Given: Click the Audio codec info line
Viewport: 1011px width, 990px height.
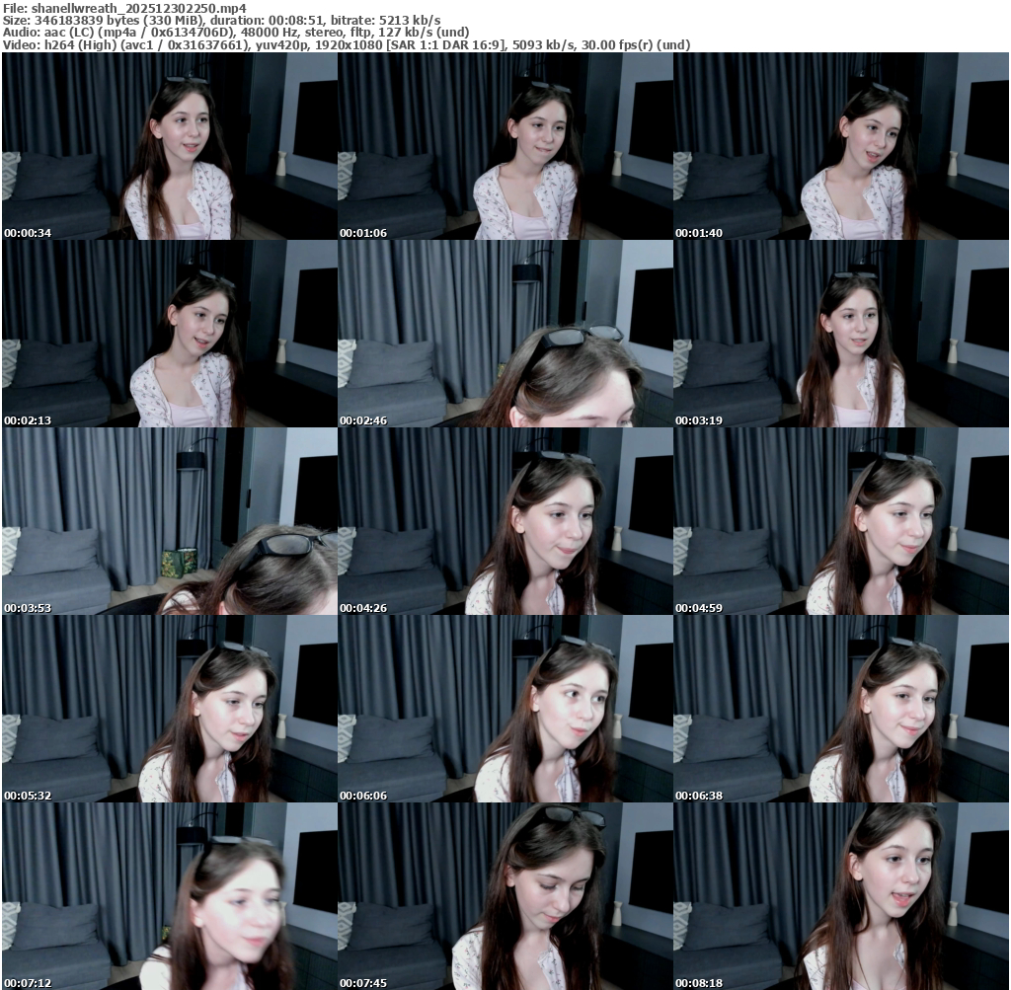Looking at the screenshot, I should tap(237, 33).
